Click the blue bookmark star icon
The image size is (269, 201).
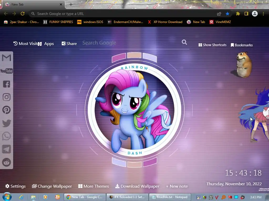tap(227, 14)
